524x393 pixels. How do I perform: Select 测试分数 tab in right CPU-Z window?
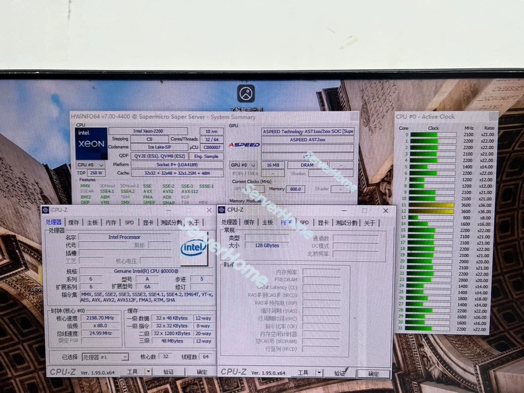click(x=346, y=223)
